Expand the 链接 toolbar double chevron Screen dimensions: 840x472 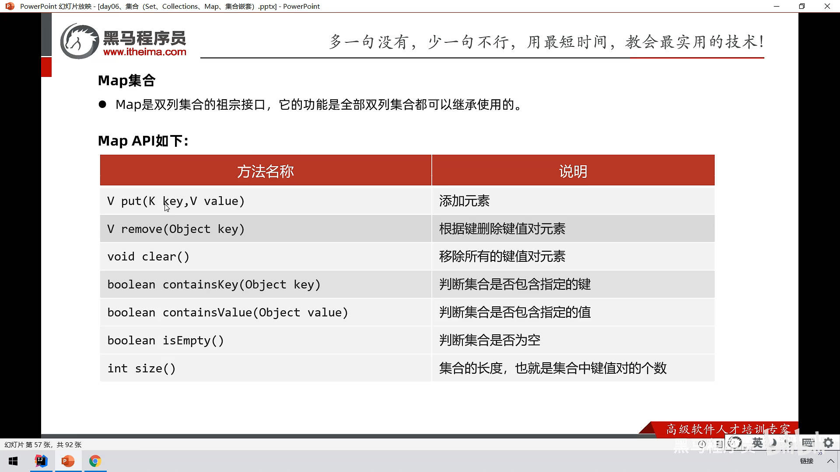(x=820, y=454)
